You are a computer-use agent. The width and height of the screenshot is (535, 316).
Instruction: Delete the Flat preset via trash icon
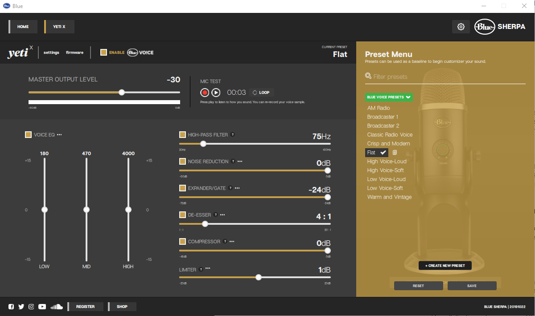click(x=395, y=153)
